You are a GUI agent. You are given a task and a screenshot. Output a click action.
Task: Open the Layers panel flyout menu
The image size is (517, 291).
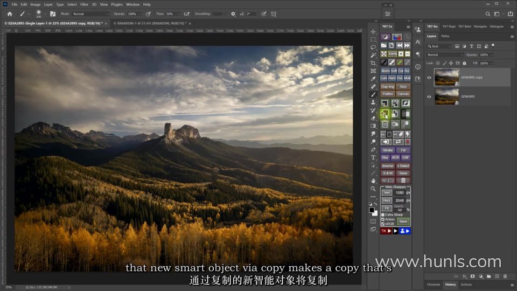coord(512,36)
